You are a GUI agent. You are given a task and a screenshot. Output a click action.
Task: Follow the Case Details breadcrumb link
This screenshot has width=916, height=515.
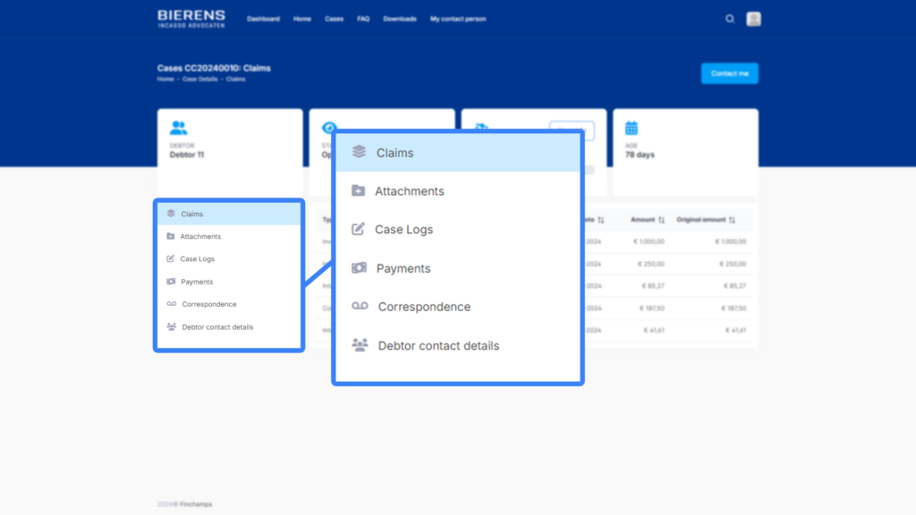point(200,80)
